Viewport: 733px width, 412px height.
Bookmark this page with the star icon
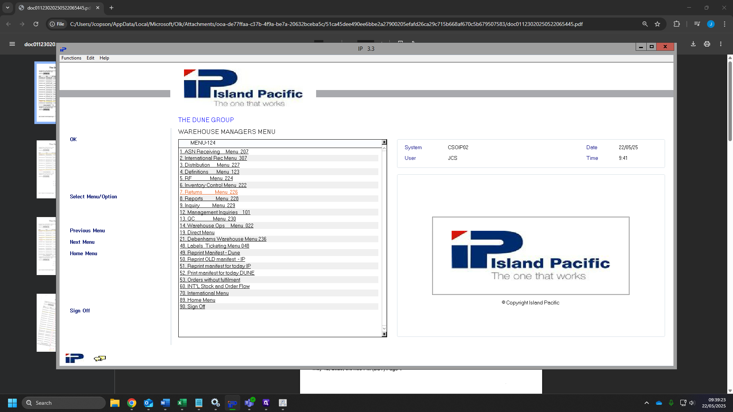[657, 24]
